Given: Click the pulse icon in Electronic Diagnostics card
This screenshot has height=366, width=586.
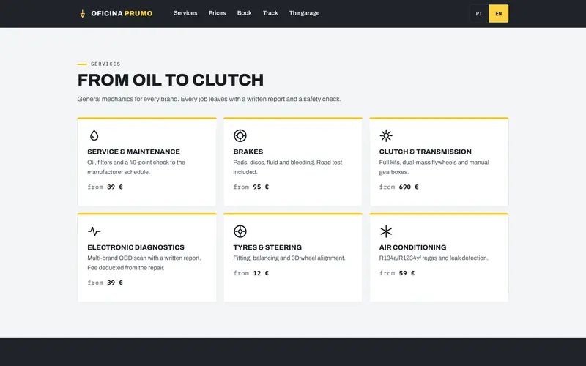Looking at the screenshot, I should tap(94, 231).
